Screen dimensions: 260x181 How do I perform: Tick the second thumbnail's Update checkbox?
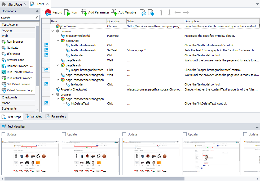[64, 134]
